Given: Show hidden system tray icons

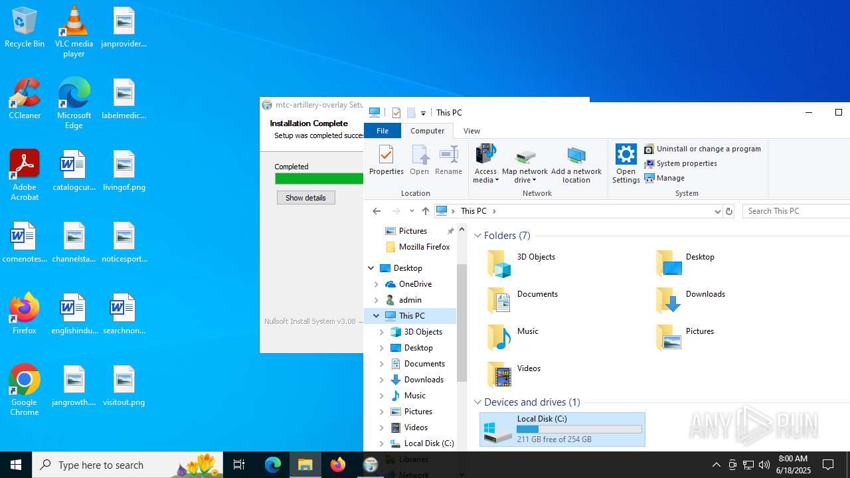Looking at the screenshot, I should click(x=716, y=465).
